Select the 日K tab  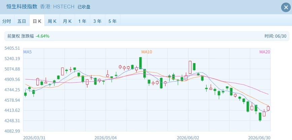tap(37, 21)
